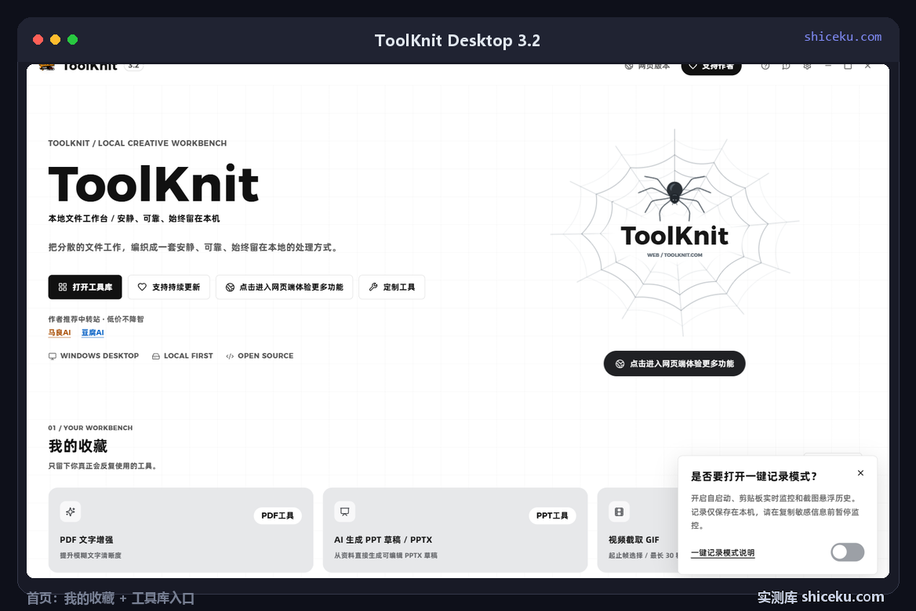Click the green macOS zoom dot
The image size is (916, 611).
[72, 40]
